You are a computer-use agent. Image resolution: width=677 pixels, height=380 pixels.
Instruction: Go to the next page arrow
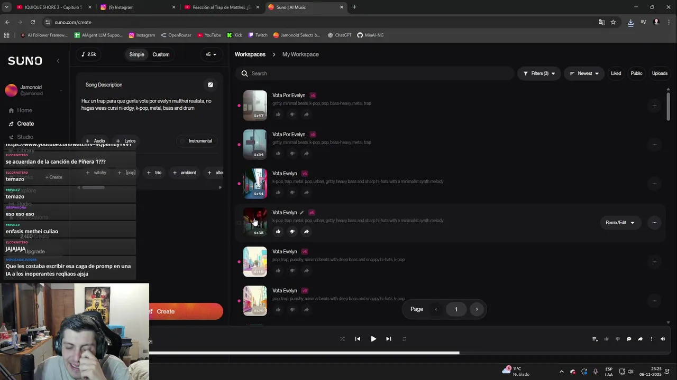point(477,309)
